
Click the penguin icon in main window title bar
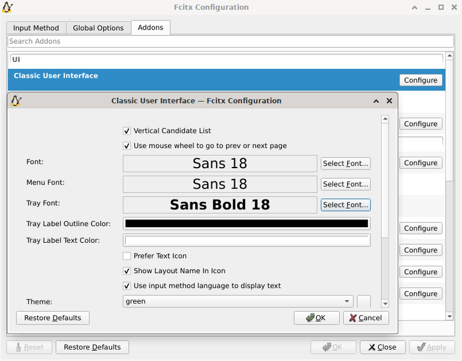click(8, 7)
